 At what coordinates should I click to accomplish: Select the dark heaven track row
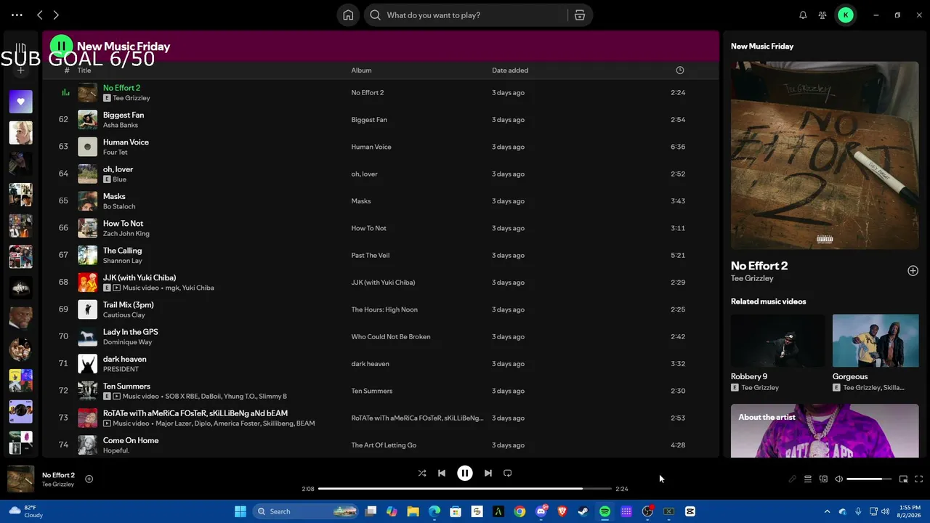point(381,364)
